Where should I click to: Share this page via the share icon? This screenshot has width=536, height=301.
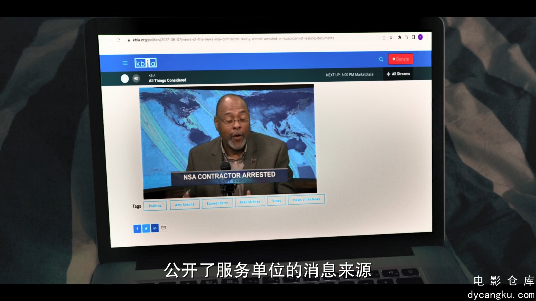point(384,38)
